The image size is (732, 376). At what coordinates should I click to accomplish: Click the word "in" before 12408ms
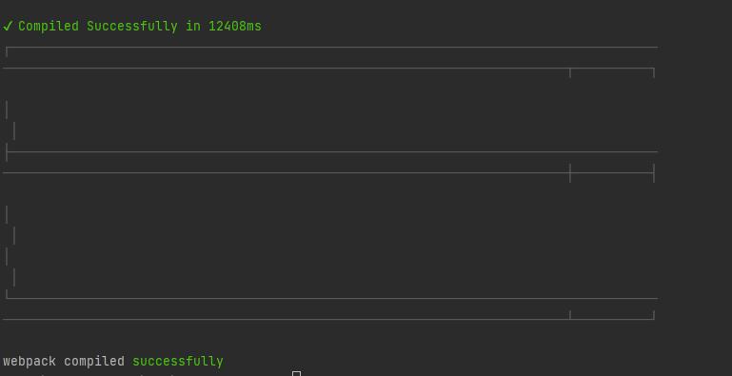[193, 26]
